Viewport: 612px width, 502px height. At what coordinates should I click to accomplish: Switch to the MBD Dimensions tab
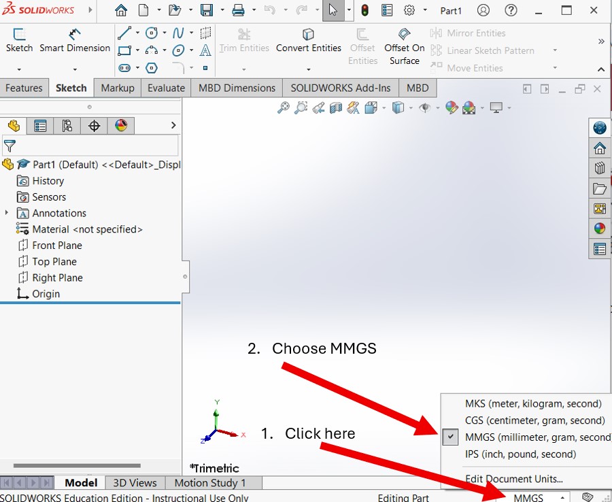click(x=237, y=88)
